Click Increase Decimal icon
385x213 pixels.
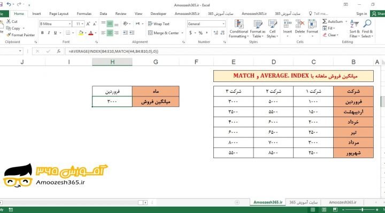pyautogui.click(x=216, y=33)
